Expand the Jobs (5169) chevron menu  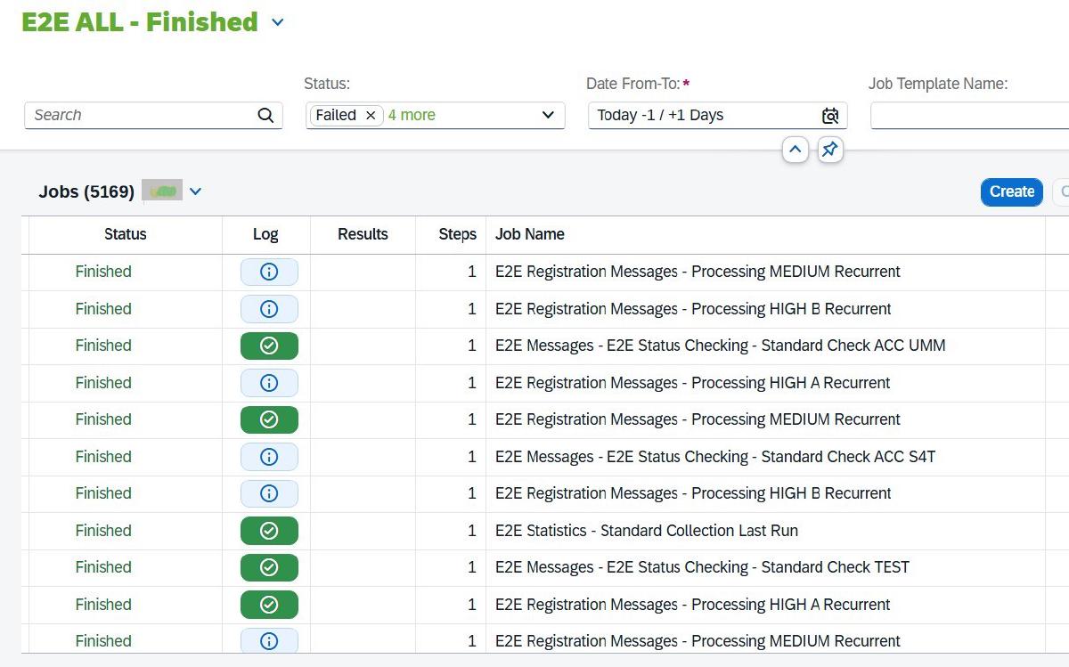tap(196, 191)
